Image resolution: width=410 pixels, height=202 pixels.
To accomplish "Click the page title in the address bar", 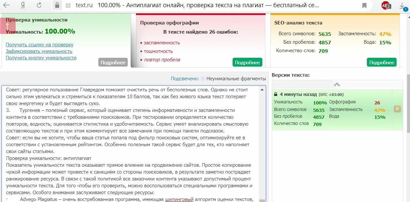I will (x=208, y=5).
